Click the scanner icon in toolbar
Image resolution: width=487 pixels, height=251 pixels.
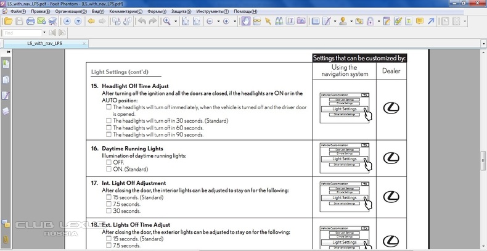tap(53, 21)
